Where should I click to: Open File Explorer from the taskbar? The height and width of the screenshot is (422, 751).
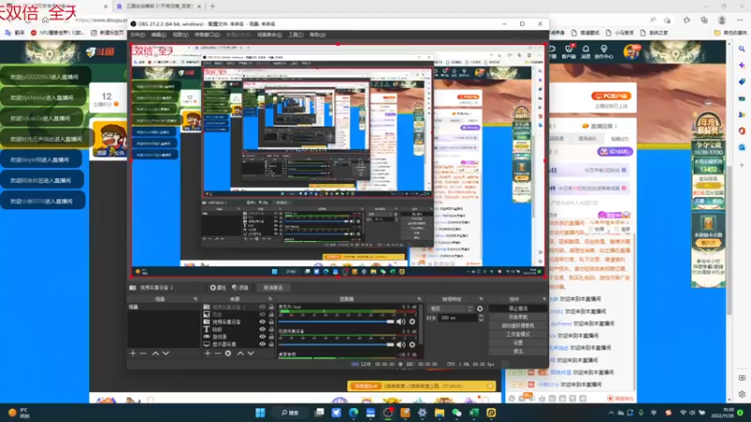pos(439,413)
